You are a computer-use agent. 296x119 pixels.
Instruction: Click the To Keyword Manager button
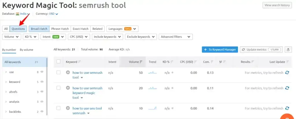coord(220,50)
